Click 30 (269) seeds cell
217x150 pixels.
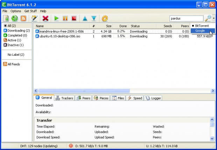click(x=166, y=36)
